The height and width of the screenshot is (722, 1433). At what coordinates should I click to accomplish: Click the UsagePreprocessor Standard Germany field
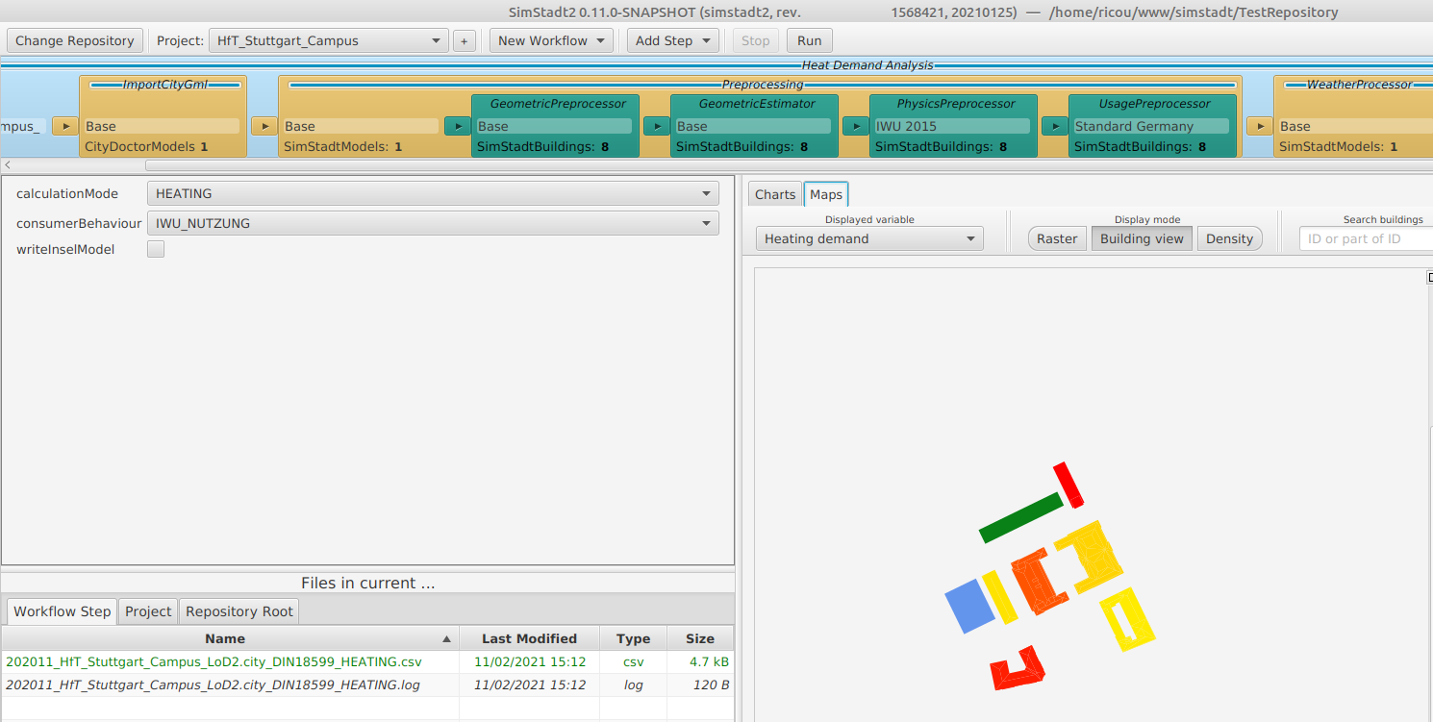tap(1151, 126)
